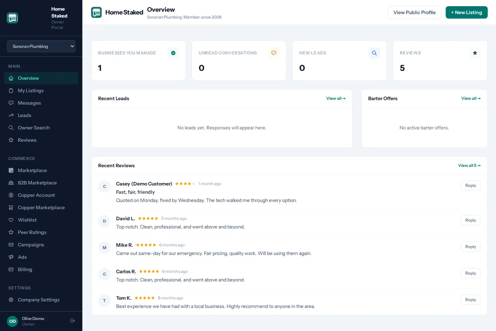Click the "Fast, fair, friendly" review title
This screenshot has height=331, width=496.
coord(135,192)
